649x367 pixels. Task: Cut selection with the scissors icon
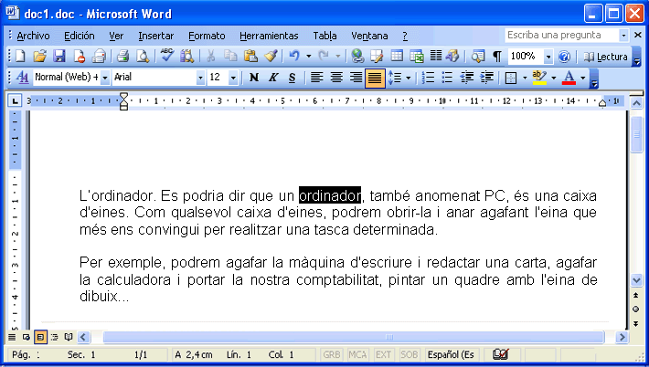point(210,57)
